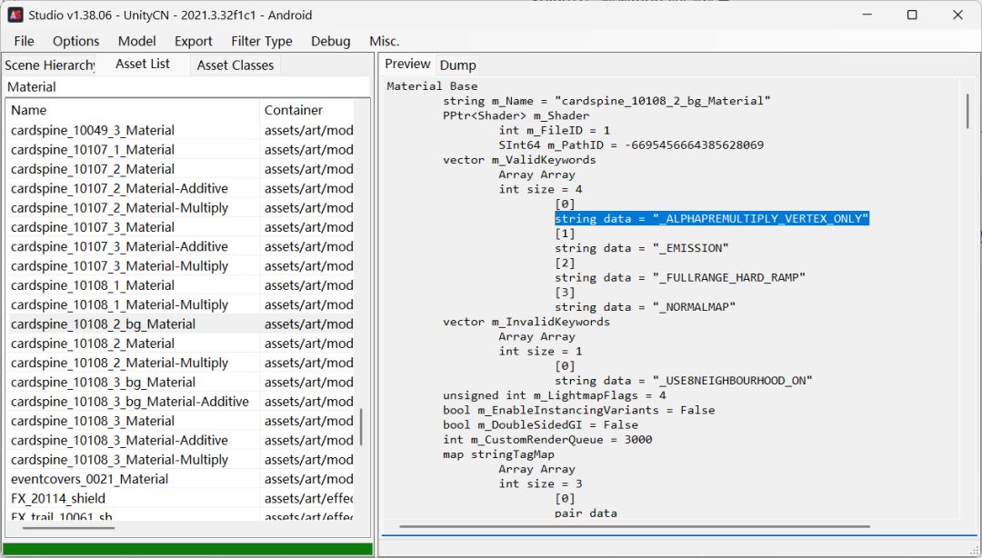Screen dimensions: 982x558
Task: Sort list by Name column header
Action: coord(132,110)
